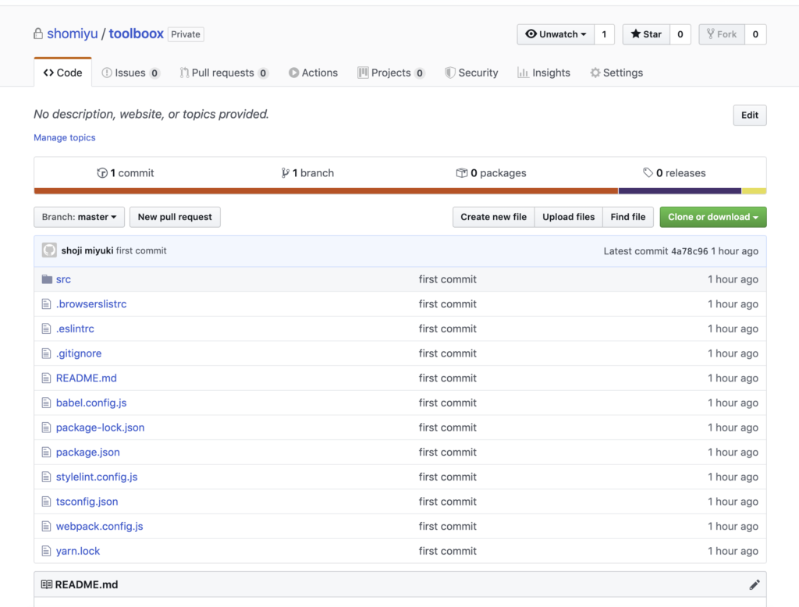The width and height of the screenshot is (799, 607).
Task: Click the eye icon in Unwatch button
Action: [x=531, y=34]
